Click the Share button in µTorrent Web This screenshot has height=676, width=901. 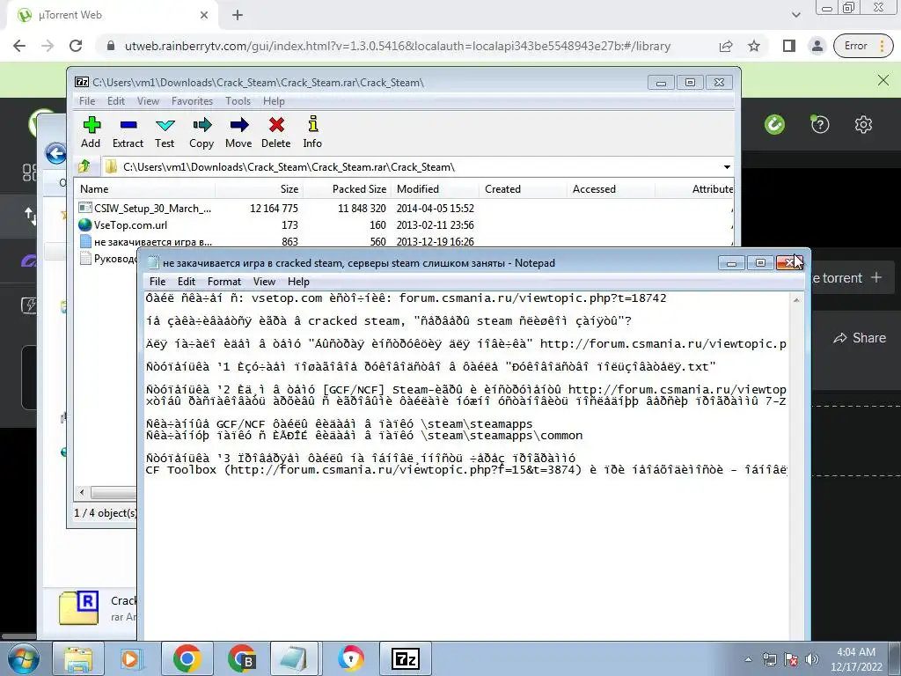click(860, 338)
